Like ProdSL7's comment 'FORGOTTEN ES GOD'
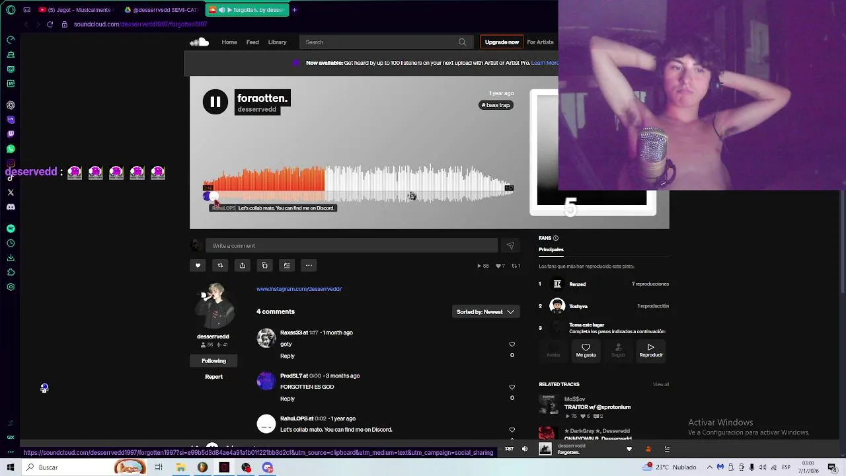 512,387
